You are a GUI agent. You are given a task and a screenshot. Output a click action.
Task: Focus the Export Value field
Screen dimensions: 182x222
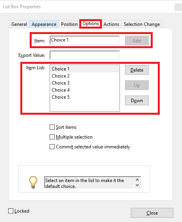(85, 55)
